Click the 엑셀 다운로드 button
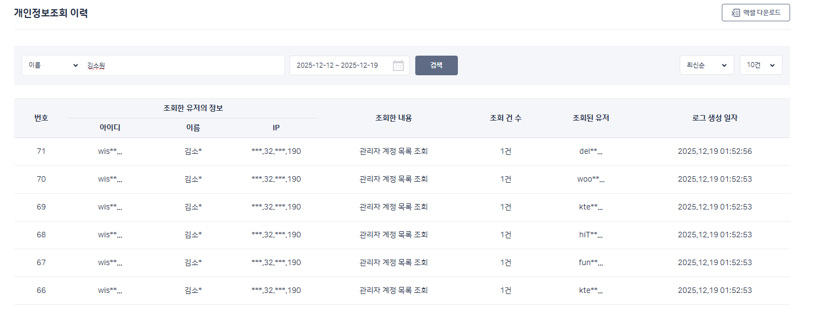The image size is (836, 312). click(756, 13)
